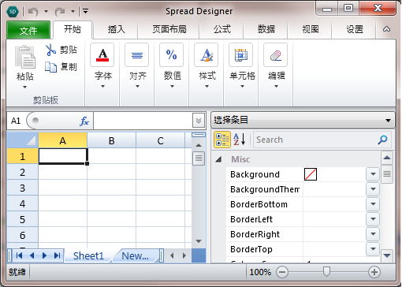Select column B header
Viewport: 402px width, 287px height.
pos(112,141)
